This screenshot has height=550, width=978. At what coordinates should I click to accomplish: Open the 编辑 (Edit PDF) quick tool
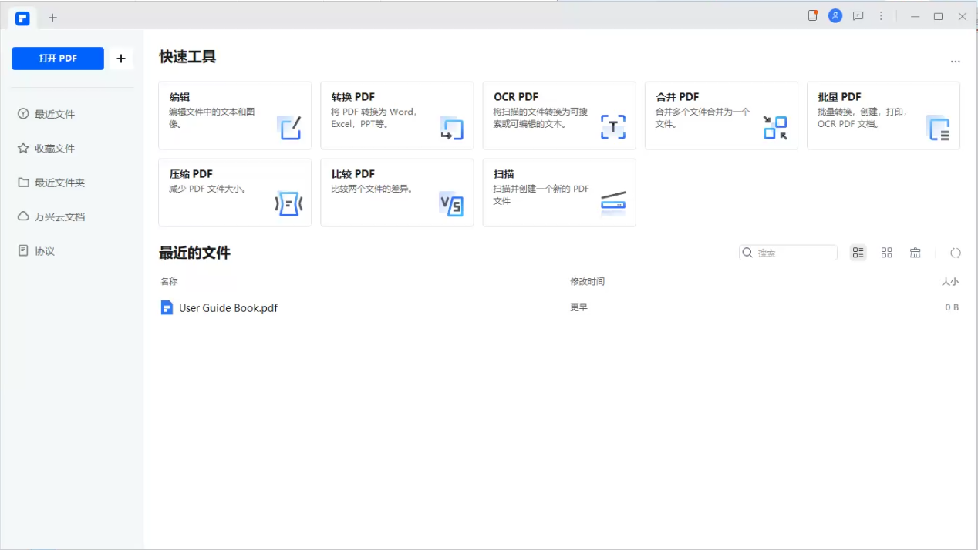[234, 116]
